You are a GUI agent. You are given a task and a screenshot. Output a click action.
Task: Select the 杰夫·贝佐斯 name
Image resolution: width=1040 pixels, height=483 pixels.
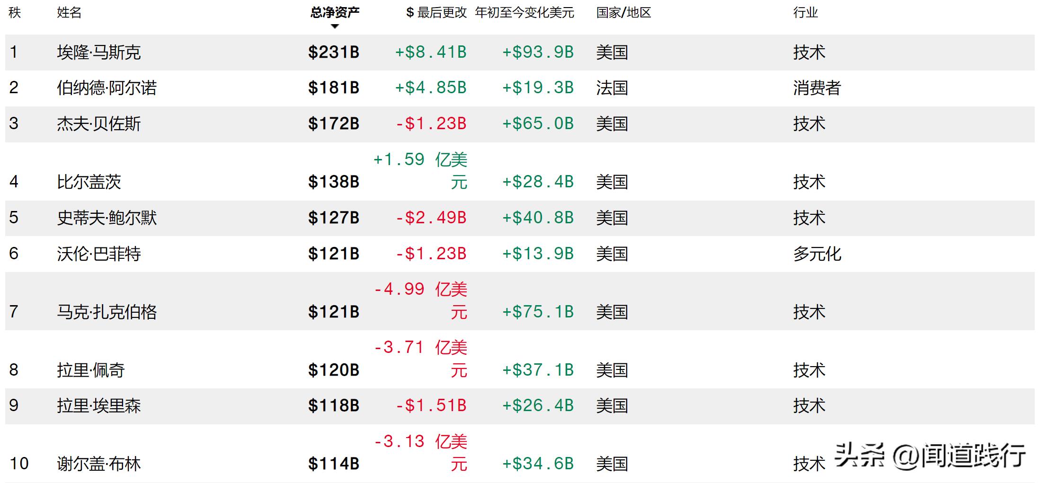point(99,124)
